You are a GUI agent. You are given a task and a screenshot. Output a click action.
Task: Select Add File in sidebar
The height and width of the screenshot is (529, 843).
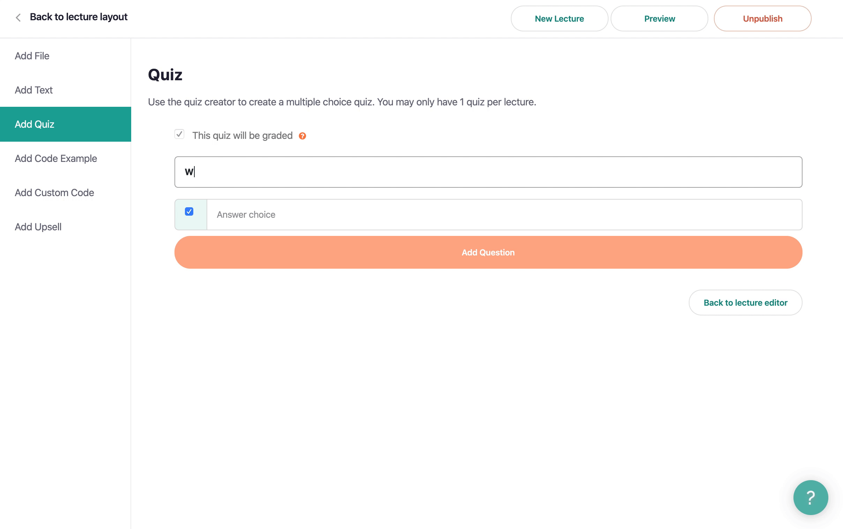[x=32, y=56]
